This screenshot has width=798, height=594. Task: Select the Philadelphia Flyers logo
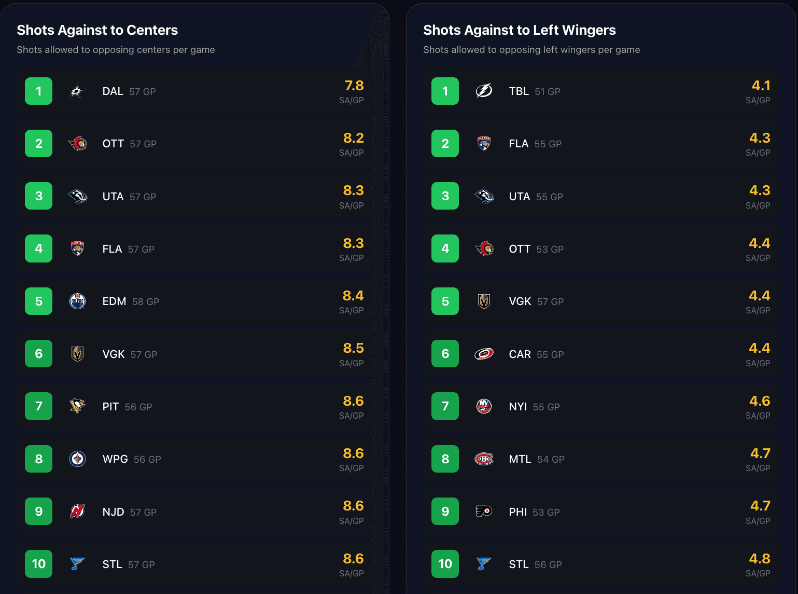(x=484, y=512)
